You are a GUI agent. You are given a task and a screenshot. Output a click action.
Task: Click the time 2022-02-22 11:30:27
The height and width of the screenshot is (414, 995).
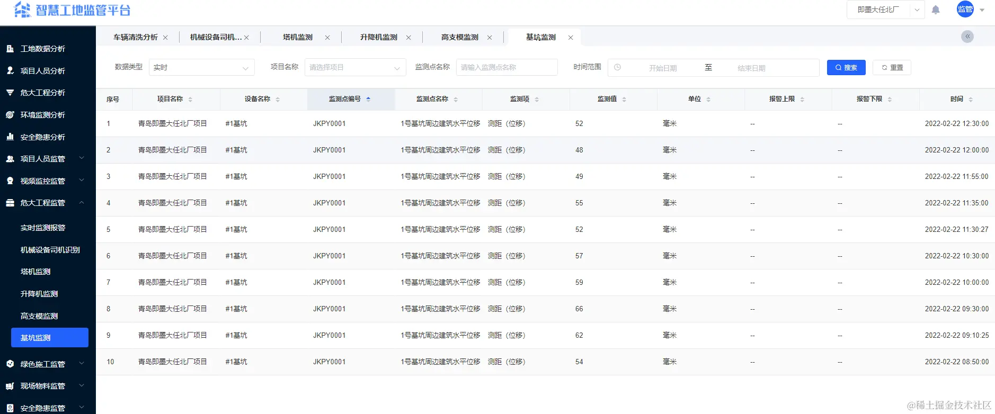(957, 229)
